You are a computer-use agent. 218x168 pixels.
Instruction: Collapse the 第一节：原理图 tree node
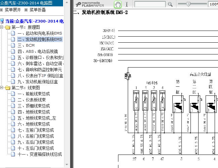(2, 27)
